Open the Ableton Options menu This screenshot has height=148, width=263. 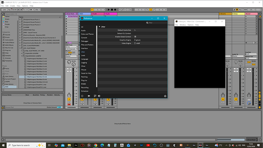25,6
